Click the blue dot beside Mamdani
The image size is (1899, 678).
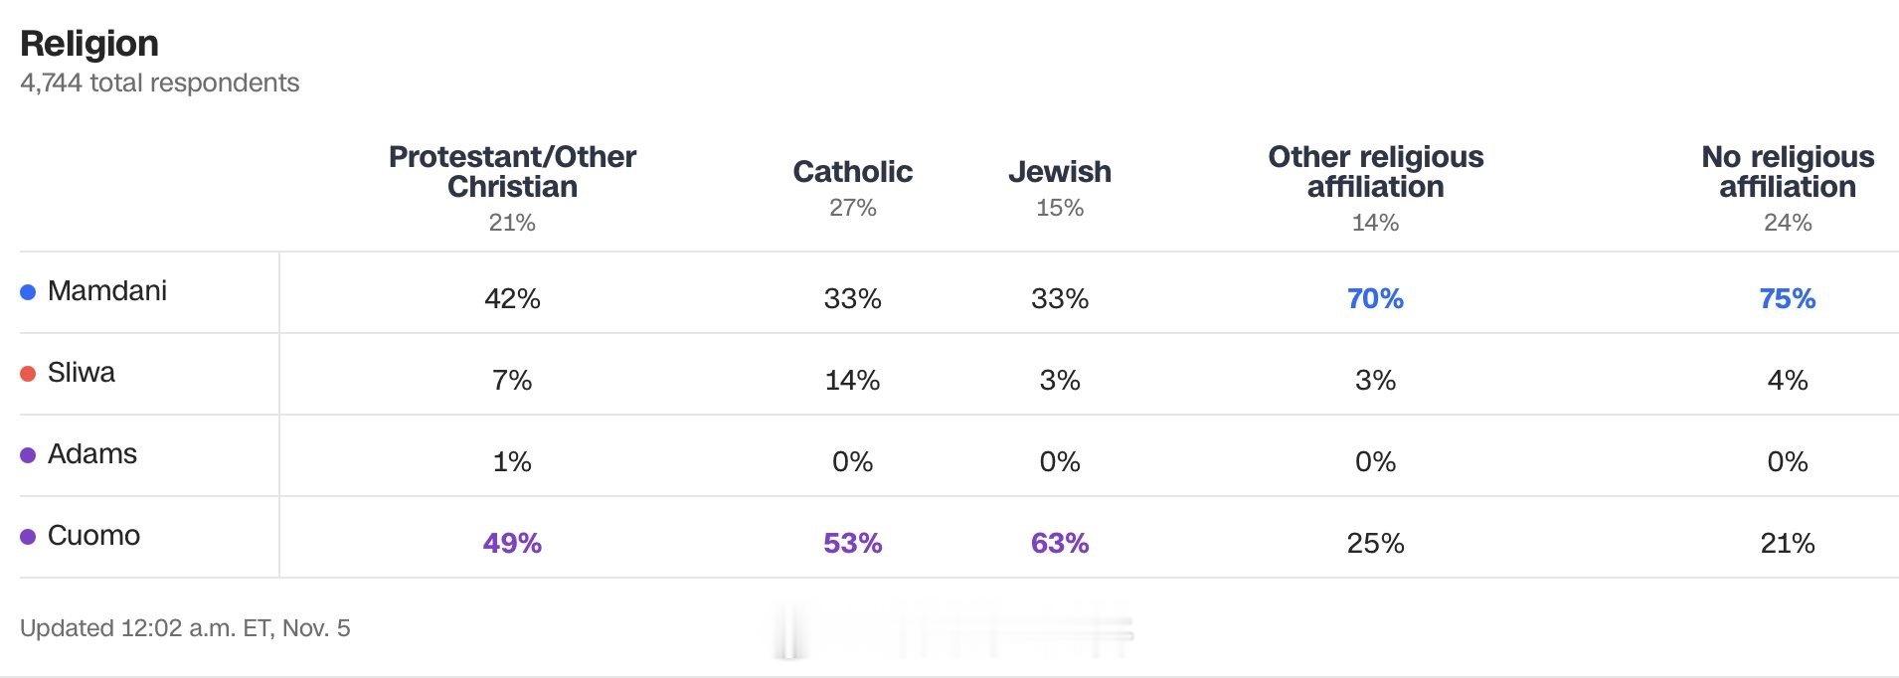coord(28,292)
